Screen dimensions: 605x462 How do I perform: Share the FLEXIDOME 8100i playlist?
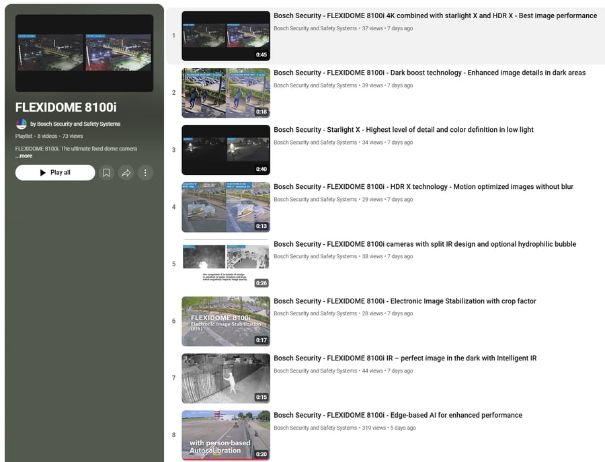pyautogui.click(x=126, y=173)
